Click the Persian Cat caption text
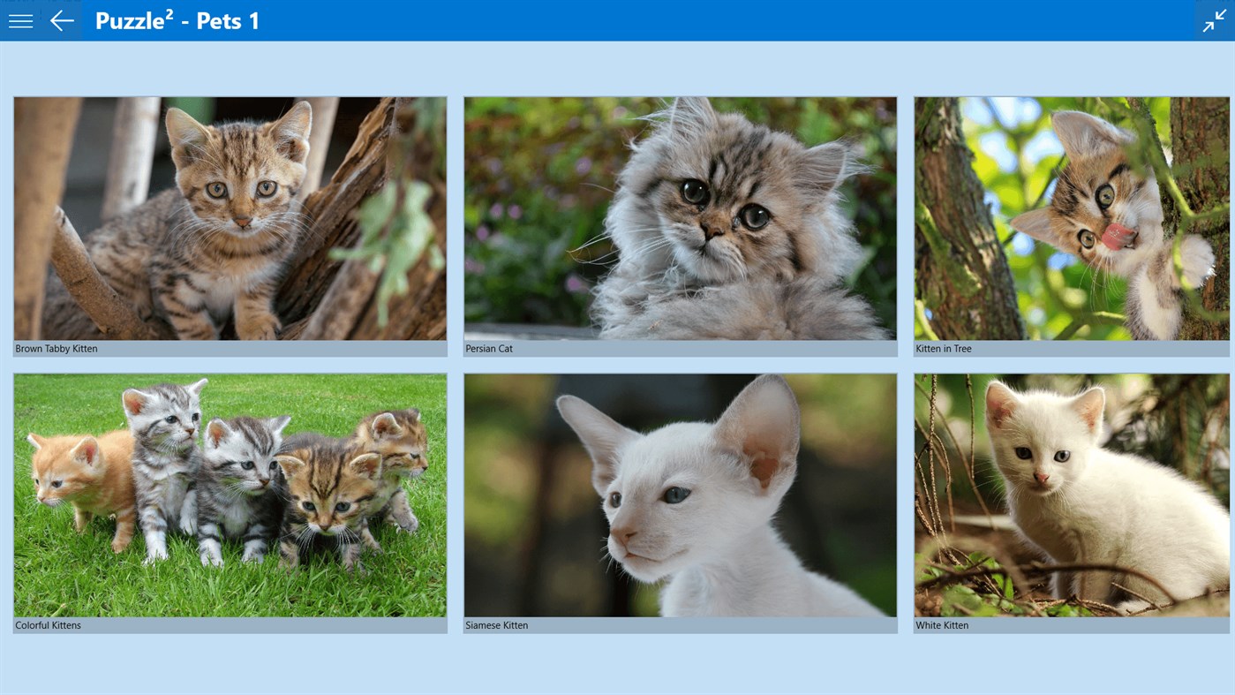 (488, 348)
